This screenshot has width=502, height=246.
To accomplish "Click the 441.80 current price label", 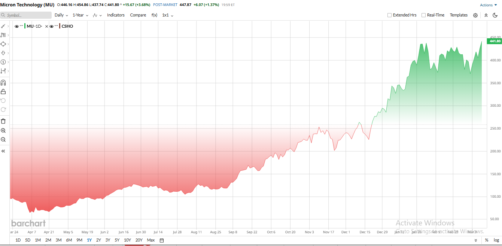I will [494, 41].
